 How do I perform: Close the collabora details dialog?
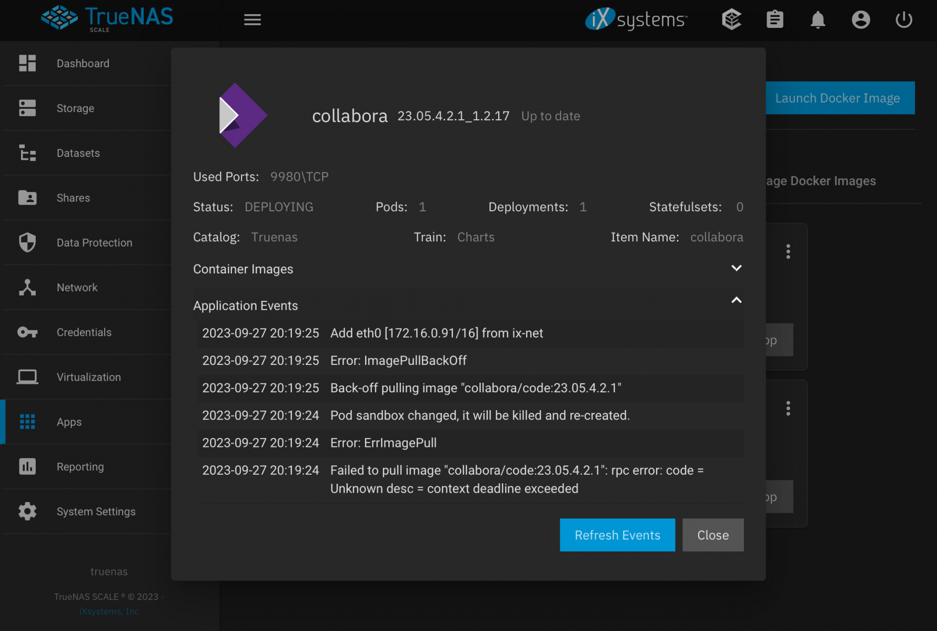tap(713, 535)
